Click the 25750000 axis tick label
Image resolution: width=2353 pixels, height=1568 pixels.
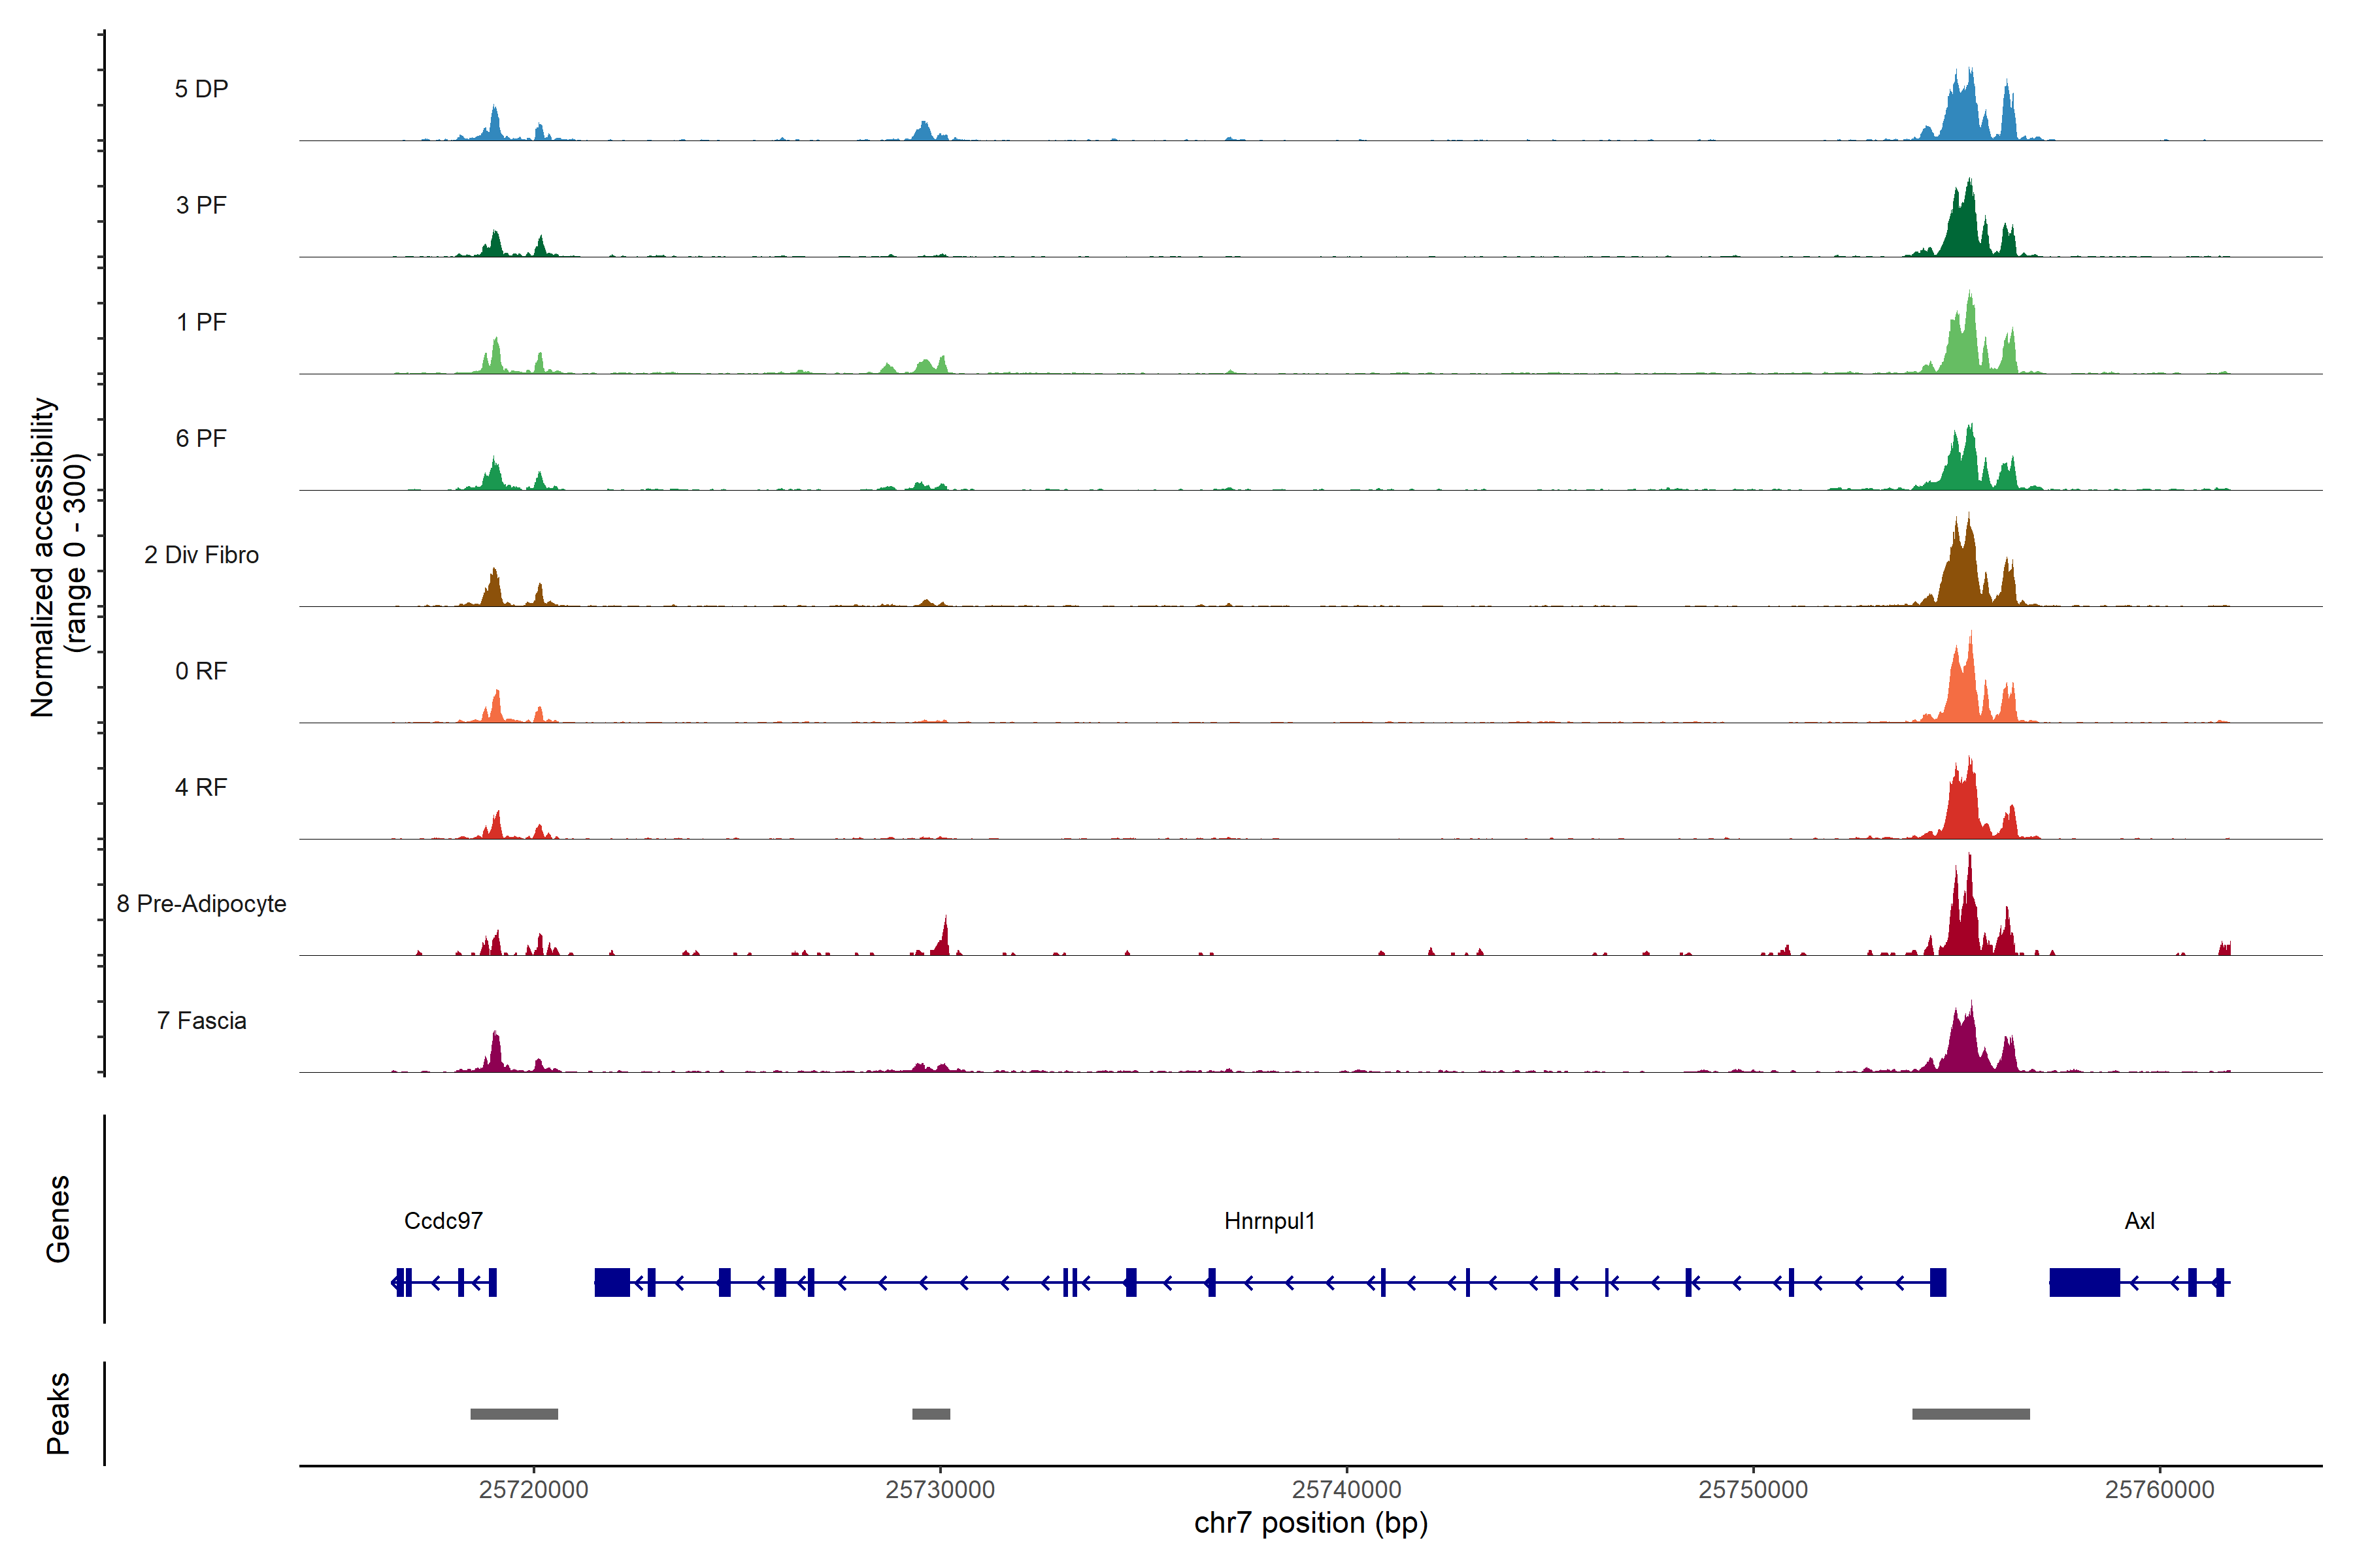[x=1753, y=1489]
